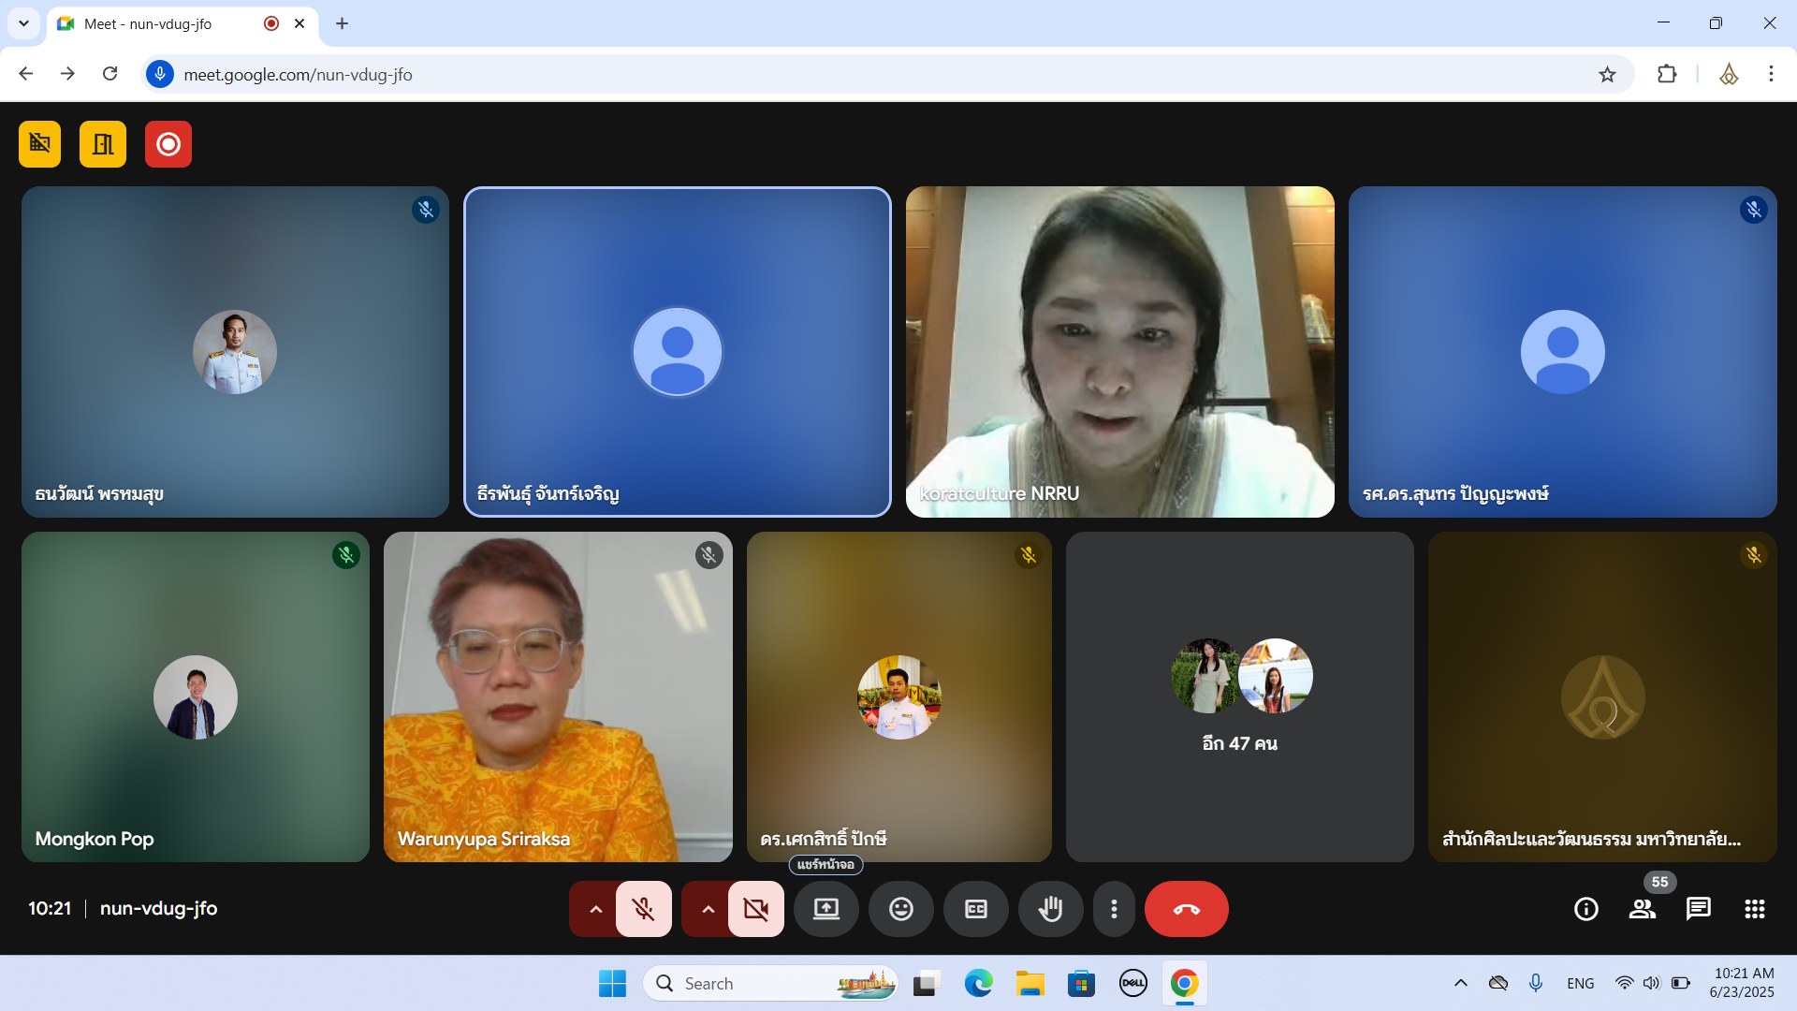Open the Chrome three-dot menu
Image resolution: width=1797 pixels, height=1011 pixels.
pyautogui.click(x=1771, y=74)
